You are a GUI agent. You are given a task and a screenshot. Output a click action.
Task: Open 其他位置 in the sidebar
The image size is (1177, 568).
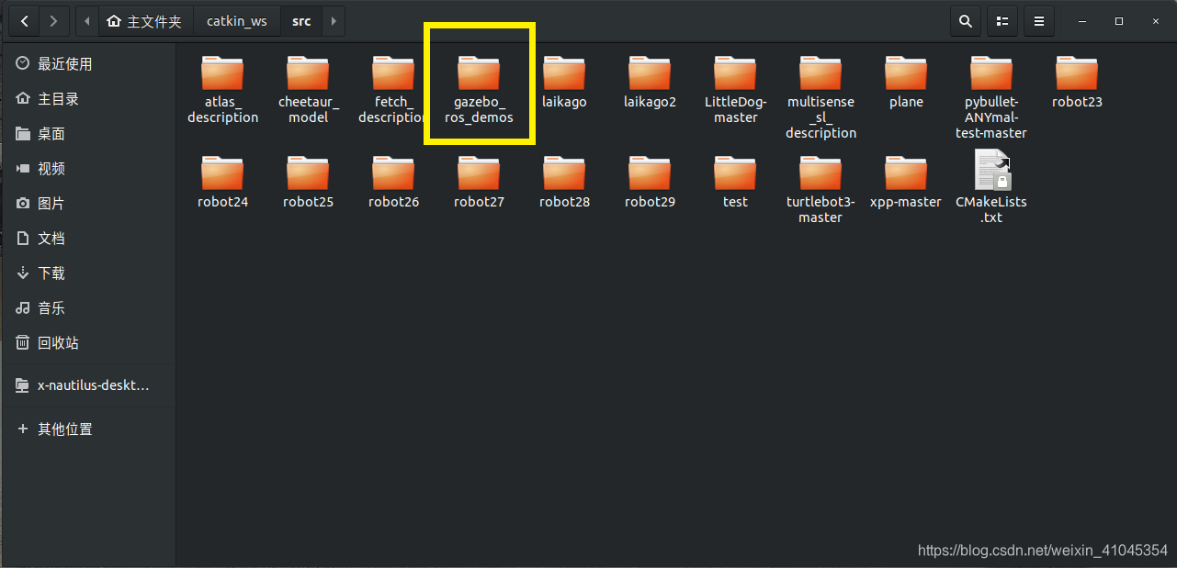coord(88,429)
